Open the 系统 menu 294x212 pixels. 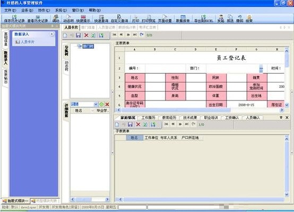coord(61,10)
